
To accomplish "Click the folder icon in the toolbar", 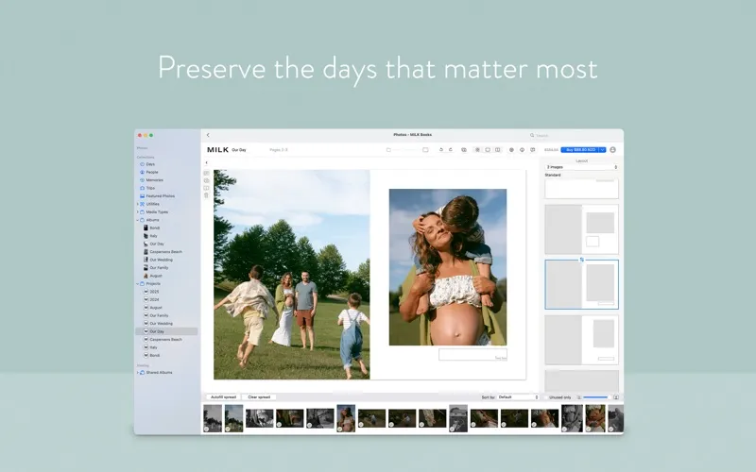I will [x=388, y=150].
